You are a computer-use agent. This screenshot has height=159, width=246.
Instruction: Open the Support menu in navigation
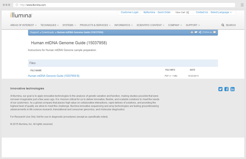click(193, 25)
